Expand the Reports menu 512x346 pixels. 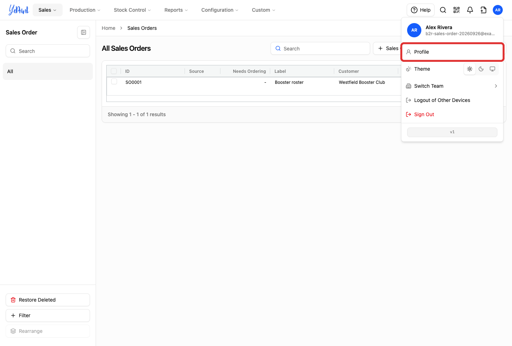[x=176, y=10]
